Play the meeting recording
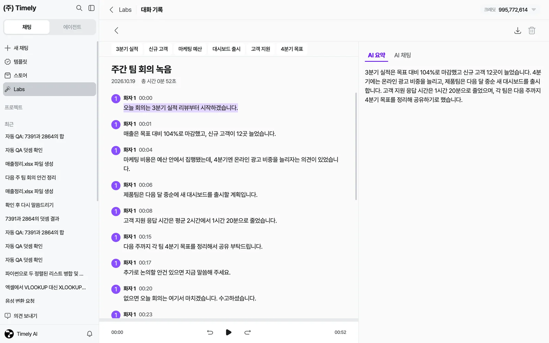549x343 pixels. [x=229, y=332]
